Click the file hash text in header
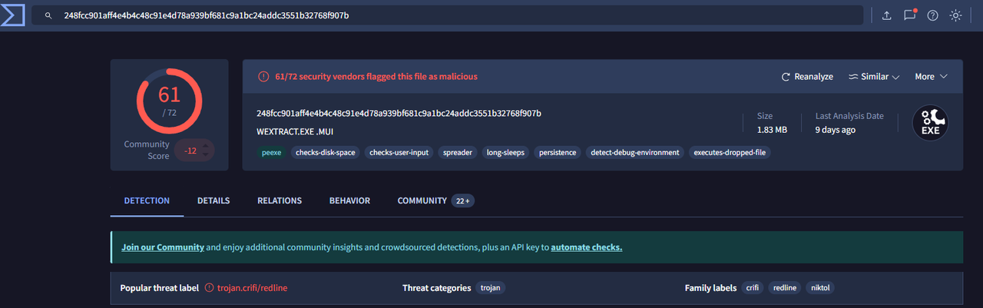This screenshot has width=983, height=308. point(399,114)
